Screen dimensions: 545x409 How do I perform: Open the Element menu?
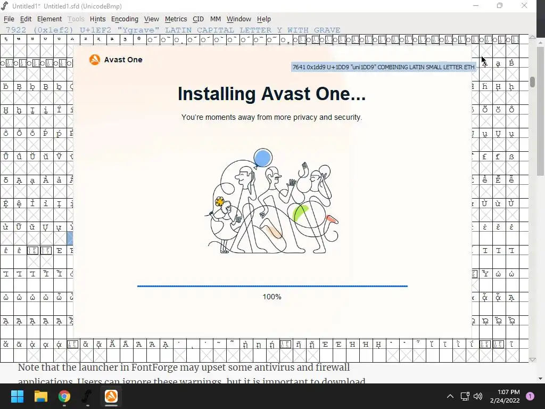[49, 19]
